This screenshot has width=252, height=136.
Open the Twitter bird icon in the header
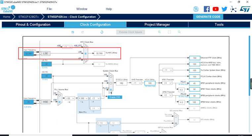coord(224,9)
